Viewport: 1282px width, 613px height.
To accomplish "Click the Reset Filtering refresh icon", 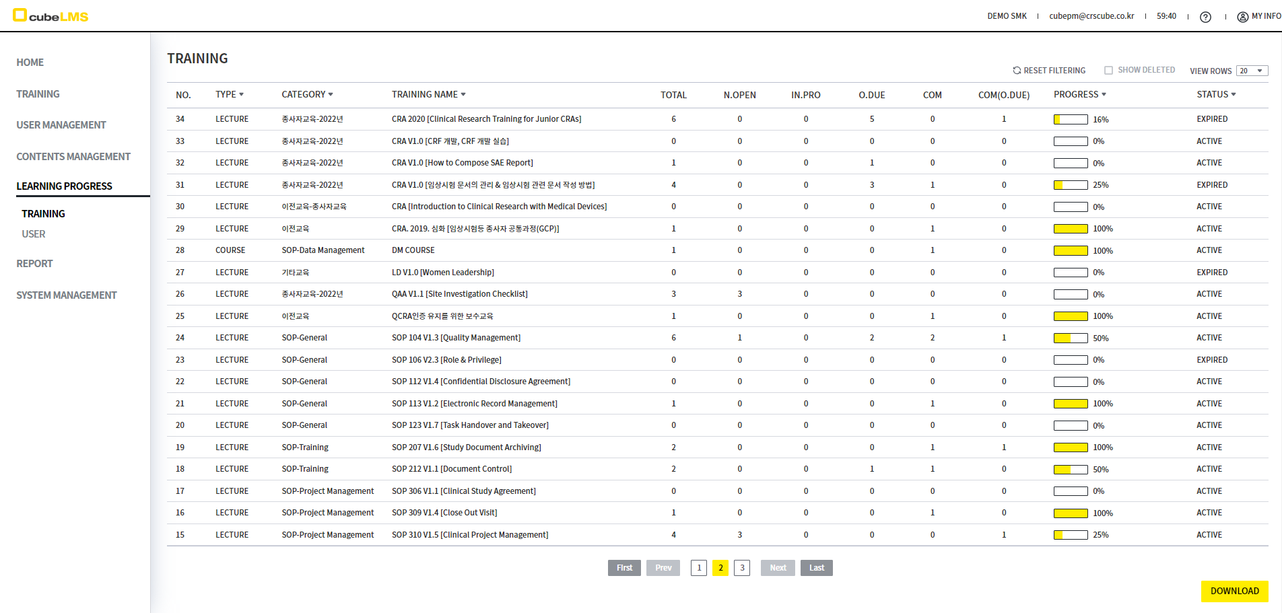I will pyautogui.click(x=1017, y=71).
